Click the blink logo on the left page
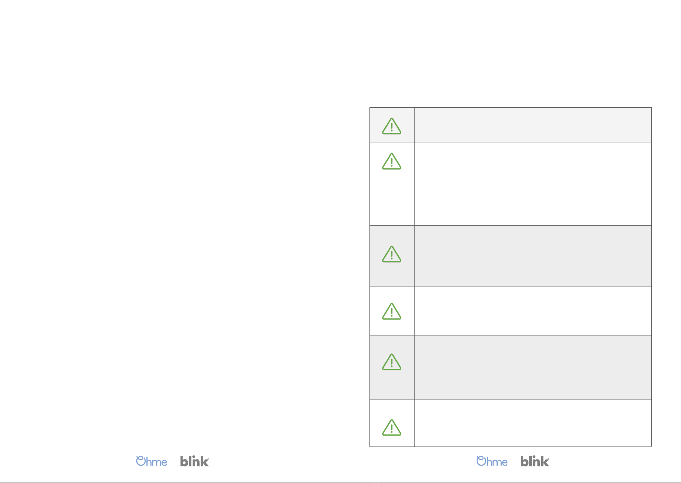 (195, 461)
